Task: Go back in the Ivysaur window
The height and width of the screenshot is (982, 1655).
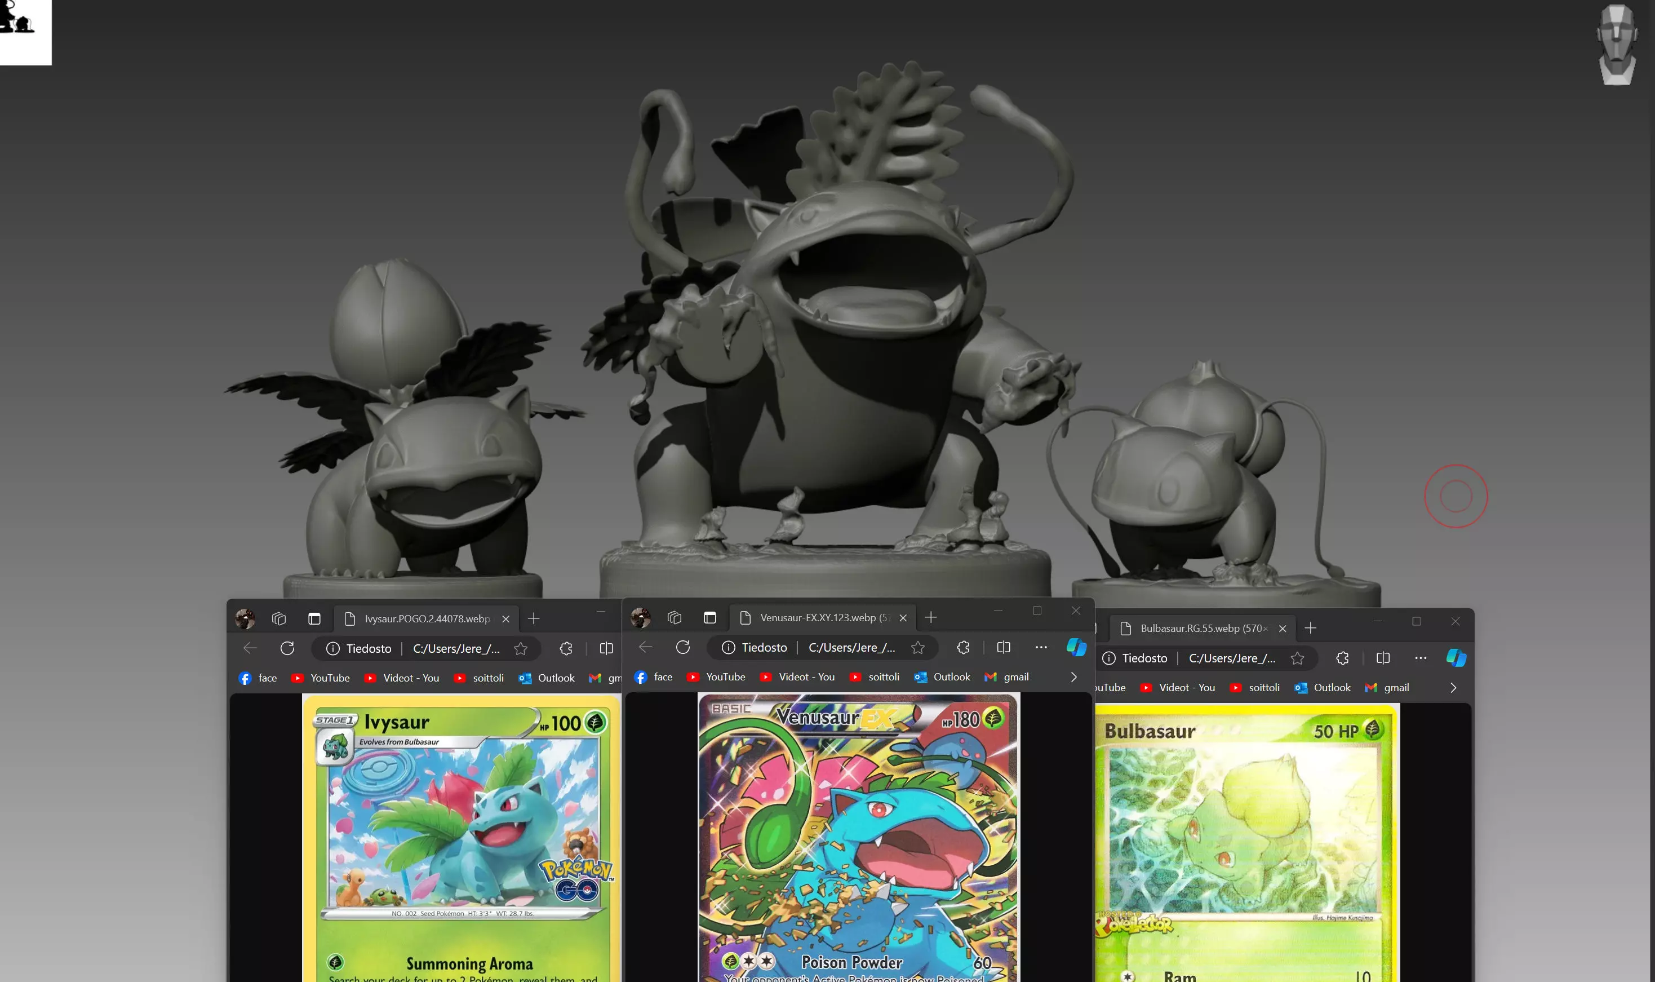Action: click(x=250, y=648)
